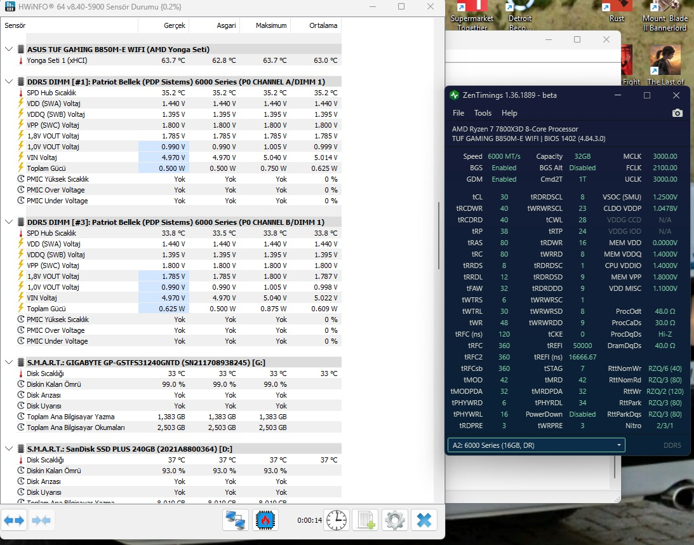
Task: Click the log file plus icon
Action: click(x=366, y=520)
